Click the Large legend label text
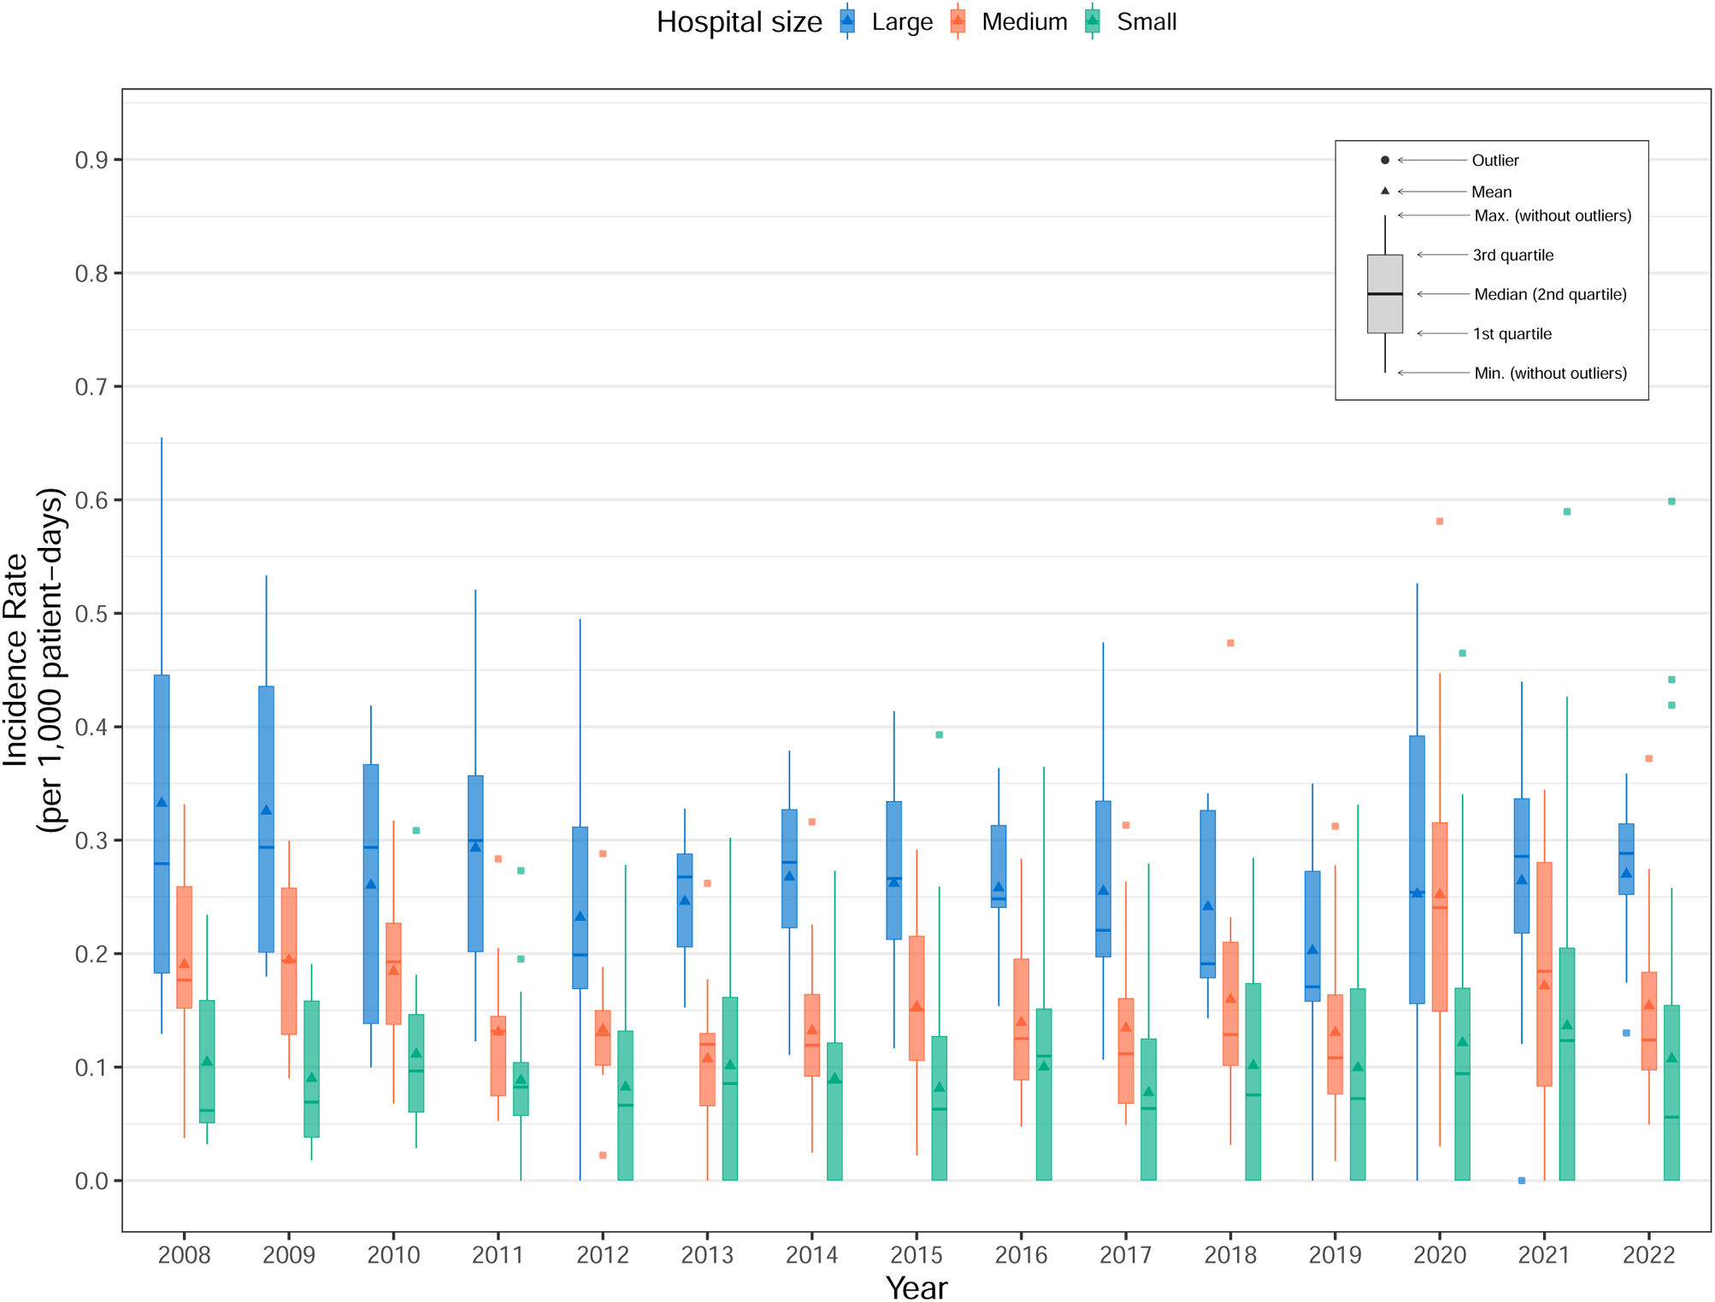Screen dimensions: 1715x1302 (902, 22)
